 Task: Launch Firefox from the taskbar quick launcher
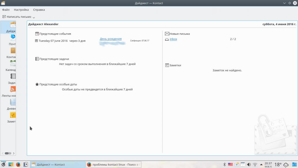pyautogui.click(x=18, y=164)
